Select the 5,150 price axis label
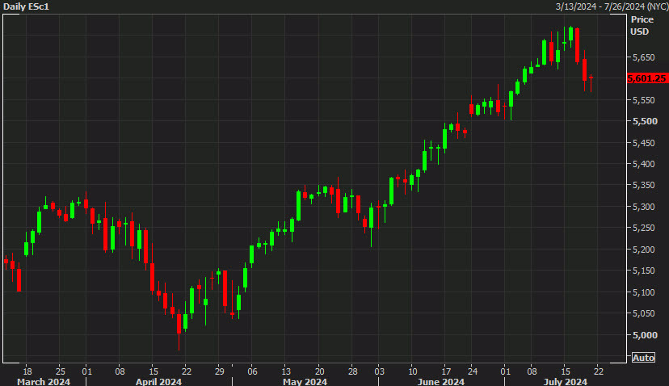 point(643,271)
